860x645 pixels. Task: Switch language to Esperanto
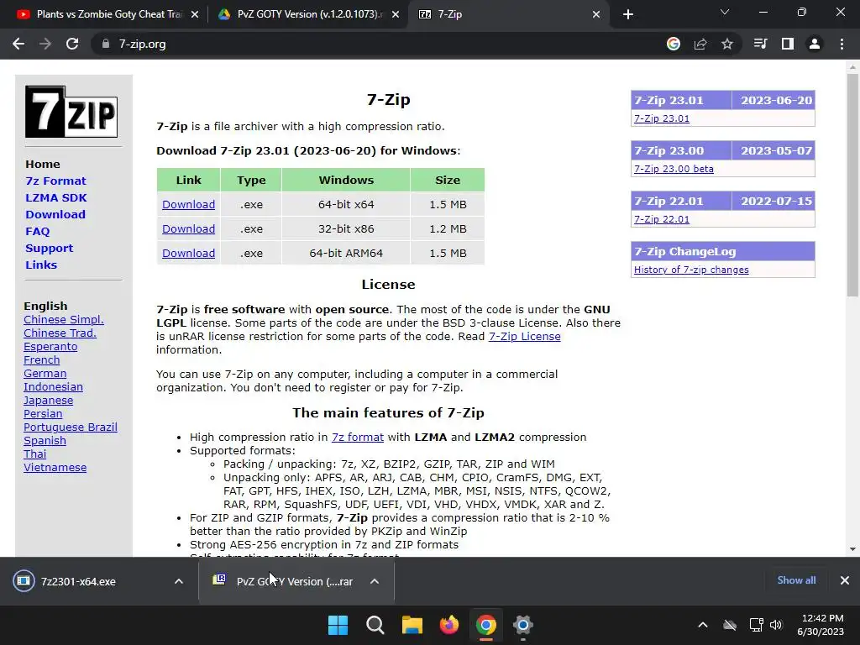pyautogui.click(x=50, y=347)
